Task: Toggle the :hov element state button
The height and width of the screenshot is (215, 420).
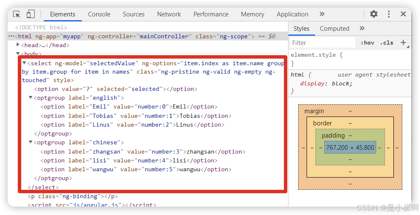Action: (x=367, y=43)
